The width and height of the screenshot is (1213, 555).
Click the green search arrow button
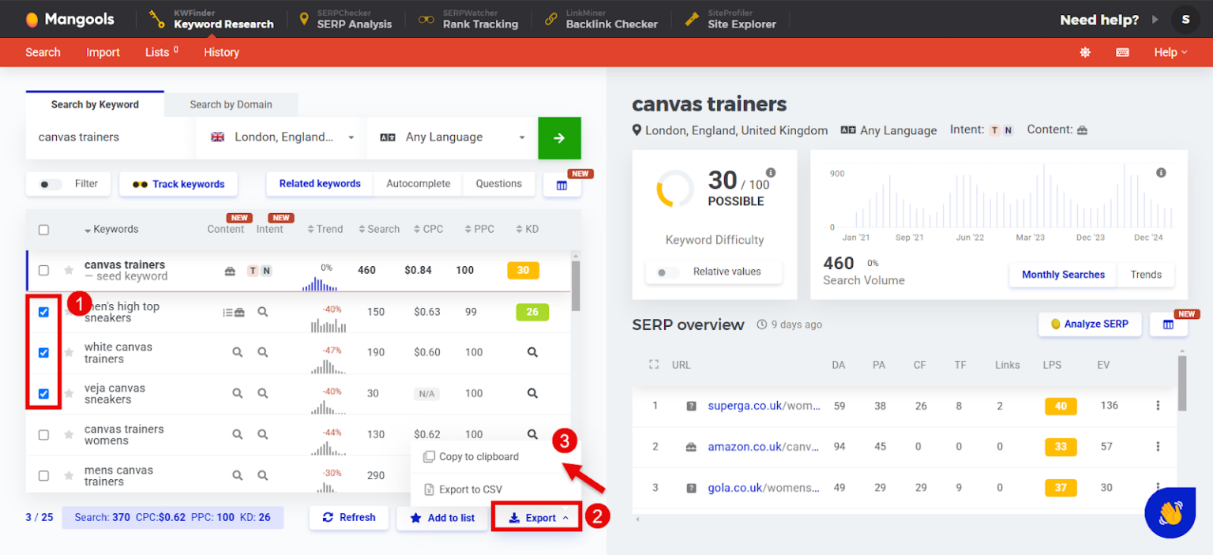tap(559, 137)
